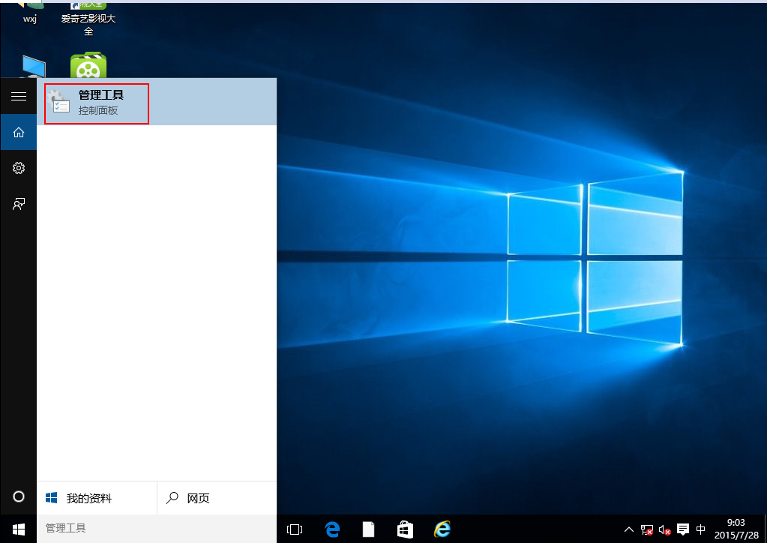
Task: Switch the 中 input method indicator
Action: [700, 529]
